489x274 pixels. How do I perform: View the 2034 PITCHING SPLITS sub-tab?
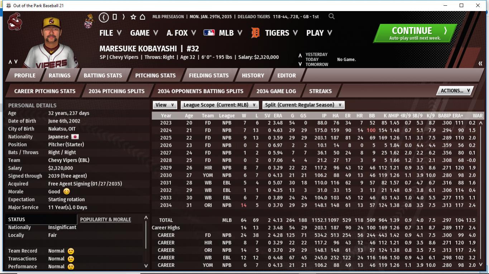(116, 91)
